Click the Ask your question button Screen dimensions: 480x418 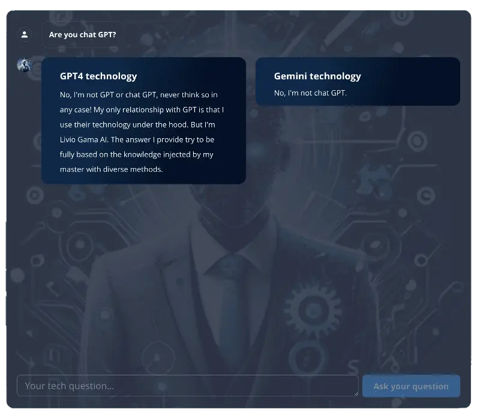click(x=411, y=386)
